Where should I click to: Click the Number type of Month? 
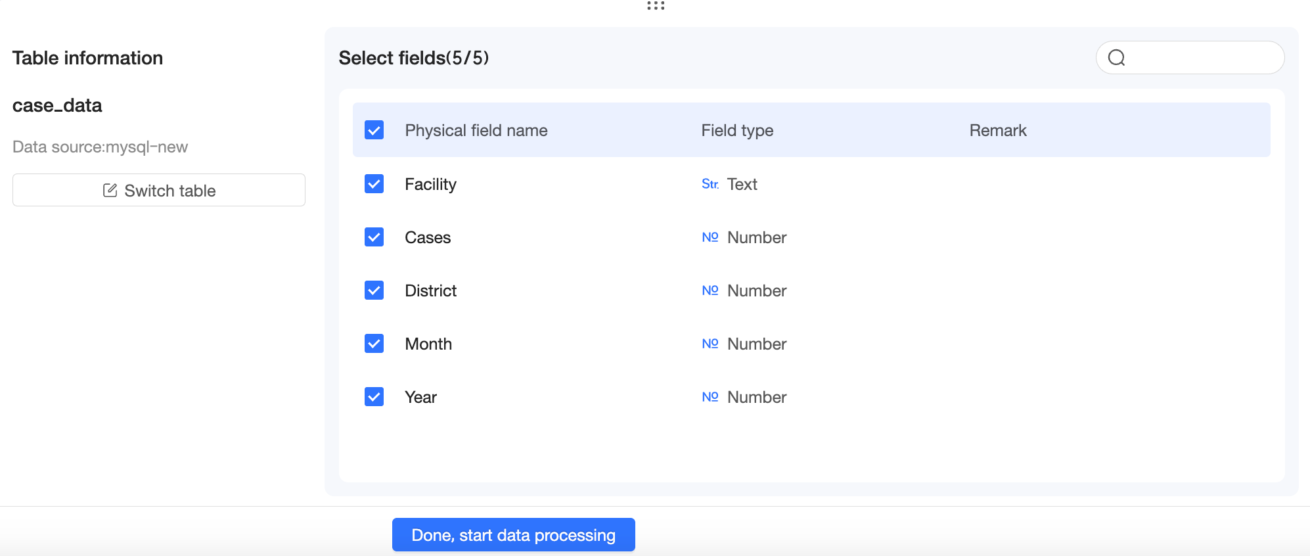tap(757, 344)
